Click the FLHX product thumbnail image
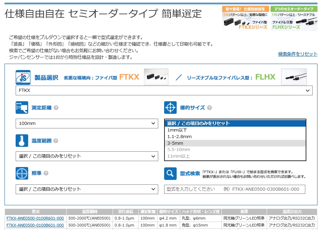Image resolution: width=322 pixels, height=230 pixels. (x=294, y=77)
